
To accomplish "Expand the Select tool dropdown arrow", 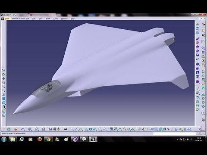I will (204, 32).
